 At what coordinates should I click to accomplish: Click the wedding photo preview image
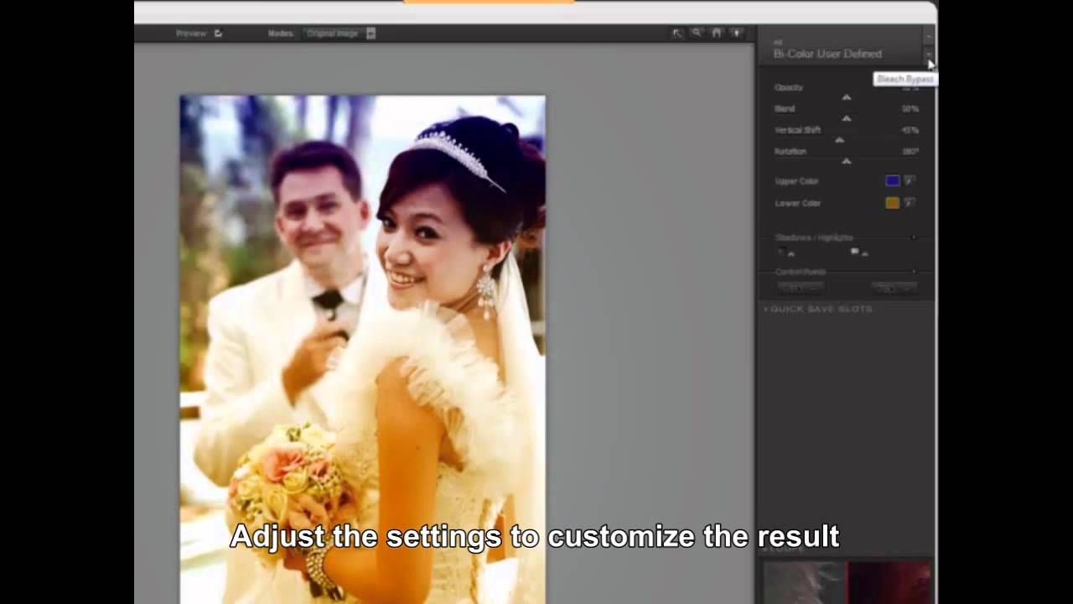pyautogui.click(x=362, y=349)
